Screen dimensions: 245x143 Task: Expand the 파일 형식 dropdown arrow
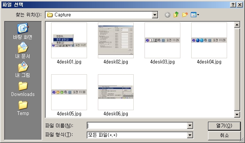[190, 135]
